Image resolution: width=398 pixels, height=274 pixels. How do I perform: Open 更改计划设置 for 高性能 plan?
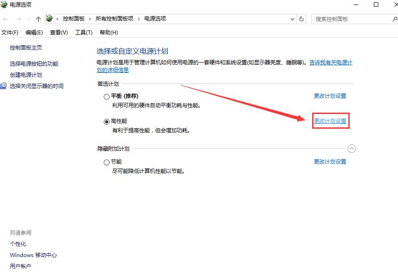click(x=330, y=121)
